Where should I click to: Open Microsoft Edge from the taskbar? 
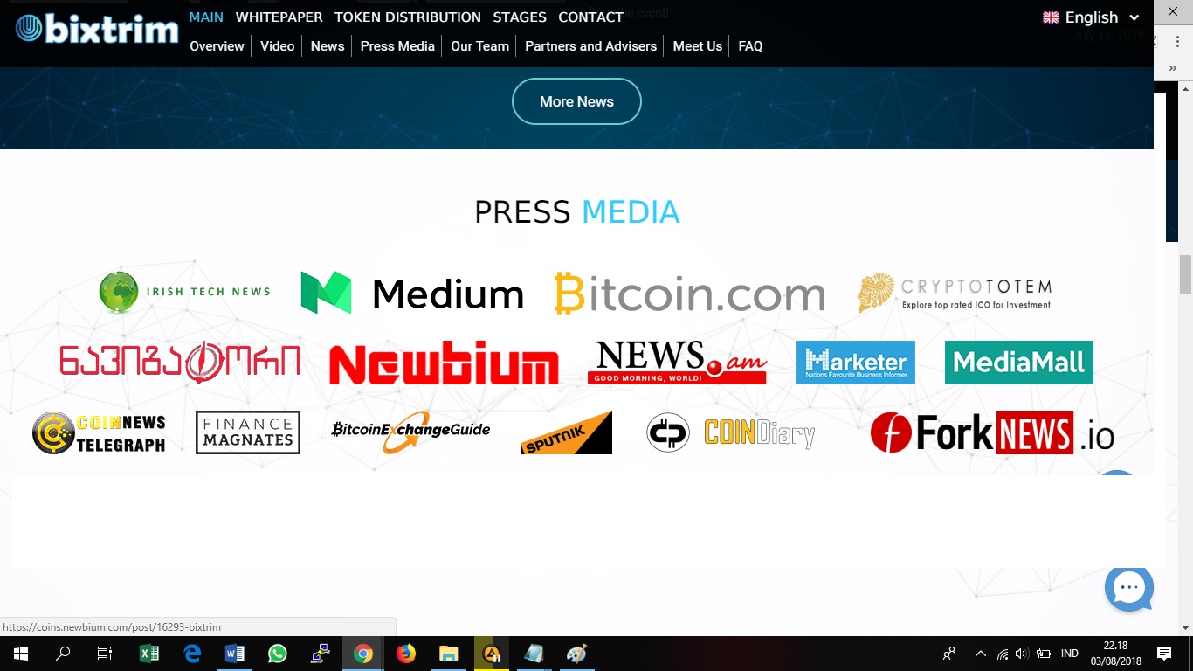tap(192, 654)
